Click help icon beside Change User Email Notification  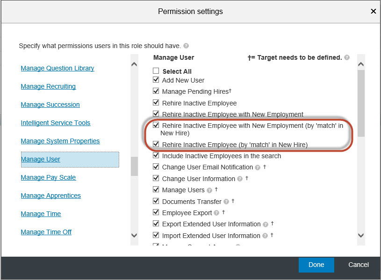tap(258, 168)
